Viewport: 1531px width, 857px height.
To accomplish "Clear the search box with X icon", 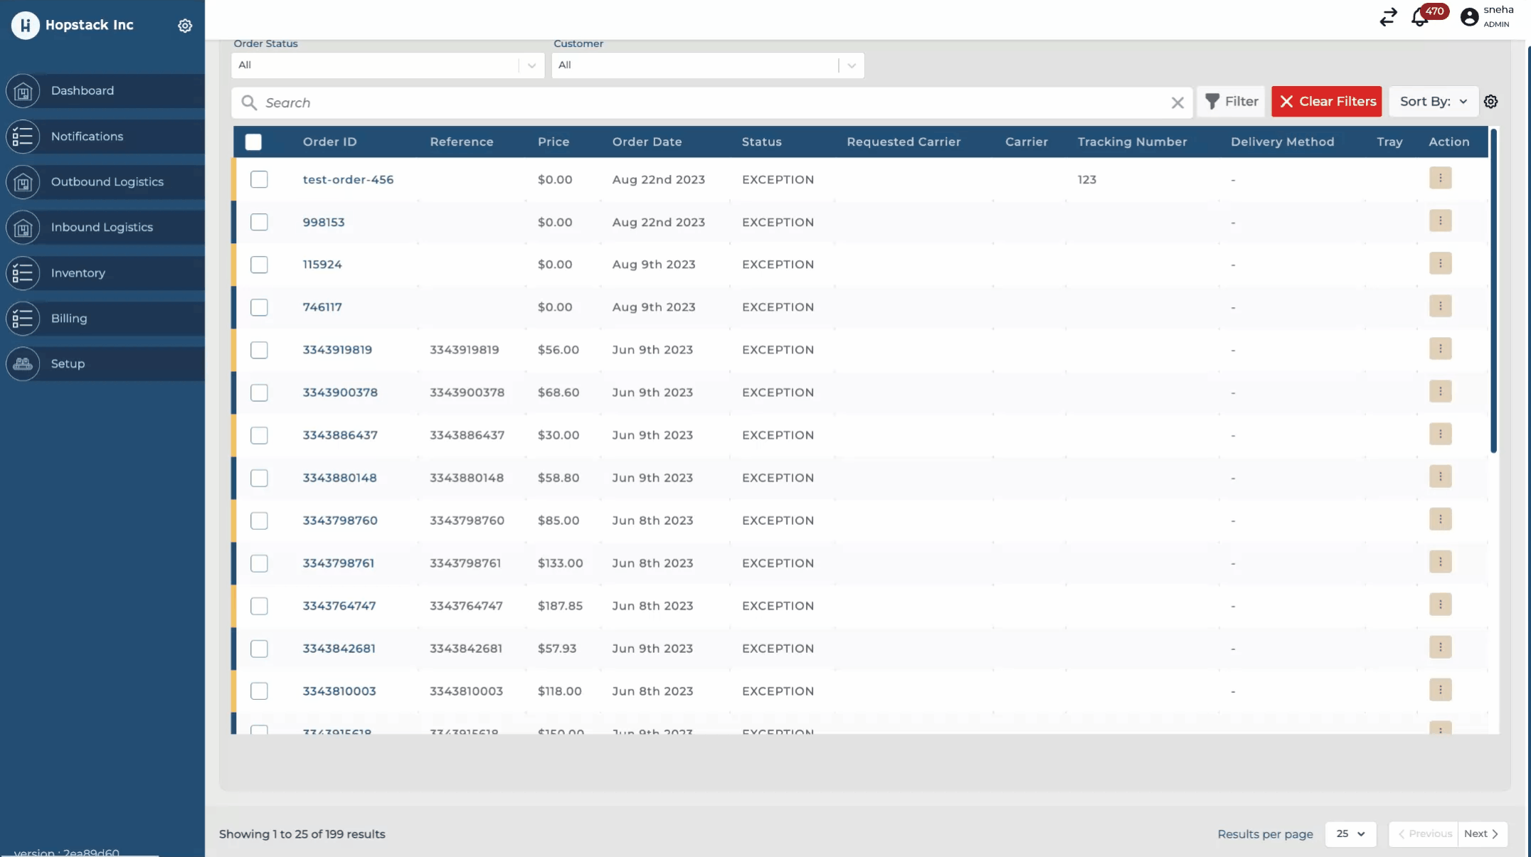I will [1177, 103].
